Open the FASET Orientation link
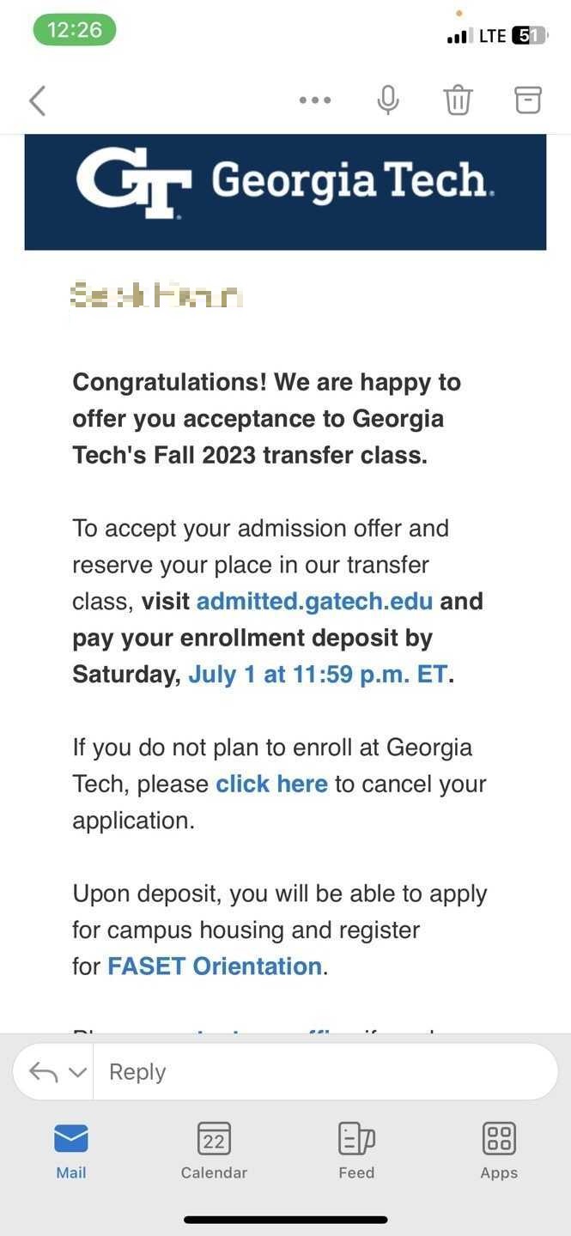 pyautogui.click(x=215, y=966)
